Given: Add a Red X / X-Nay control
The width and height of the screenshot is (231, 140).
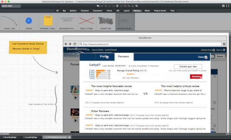Looking at the screenshot, I should 87,21.
